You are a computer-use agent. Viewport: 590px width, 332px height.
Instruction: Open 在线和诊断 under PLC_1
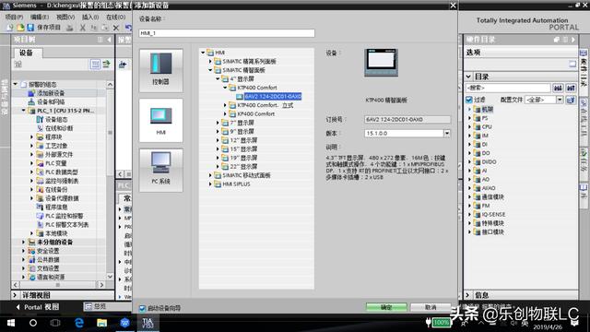[59, 128]
